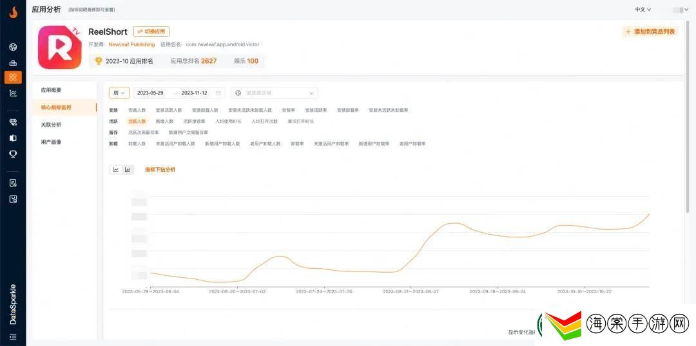Viewport: 696px width, 346px height.
Task: Expand sidebar via bottom menu icon
Action: coord(13,337)
